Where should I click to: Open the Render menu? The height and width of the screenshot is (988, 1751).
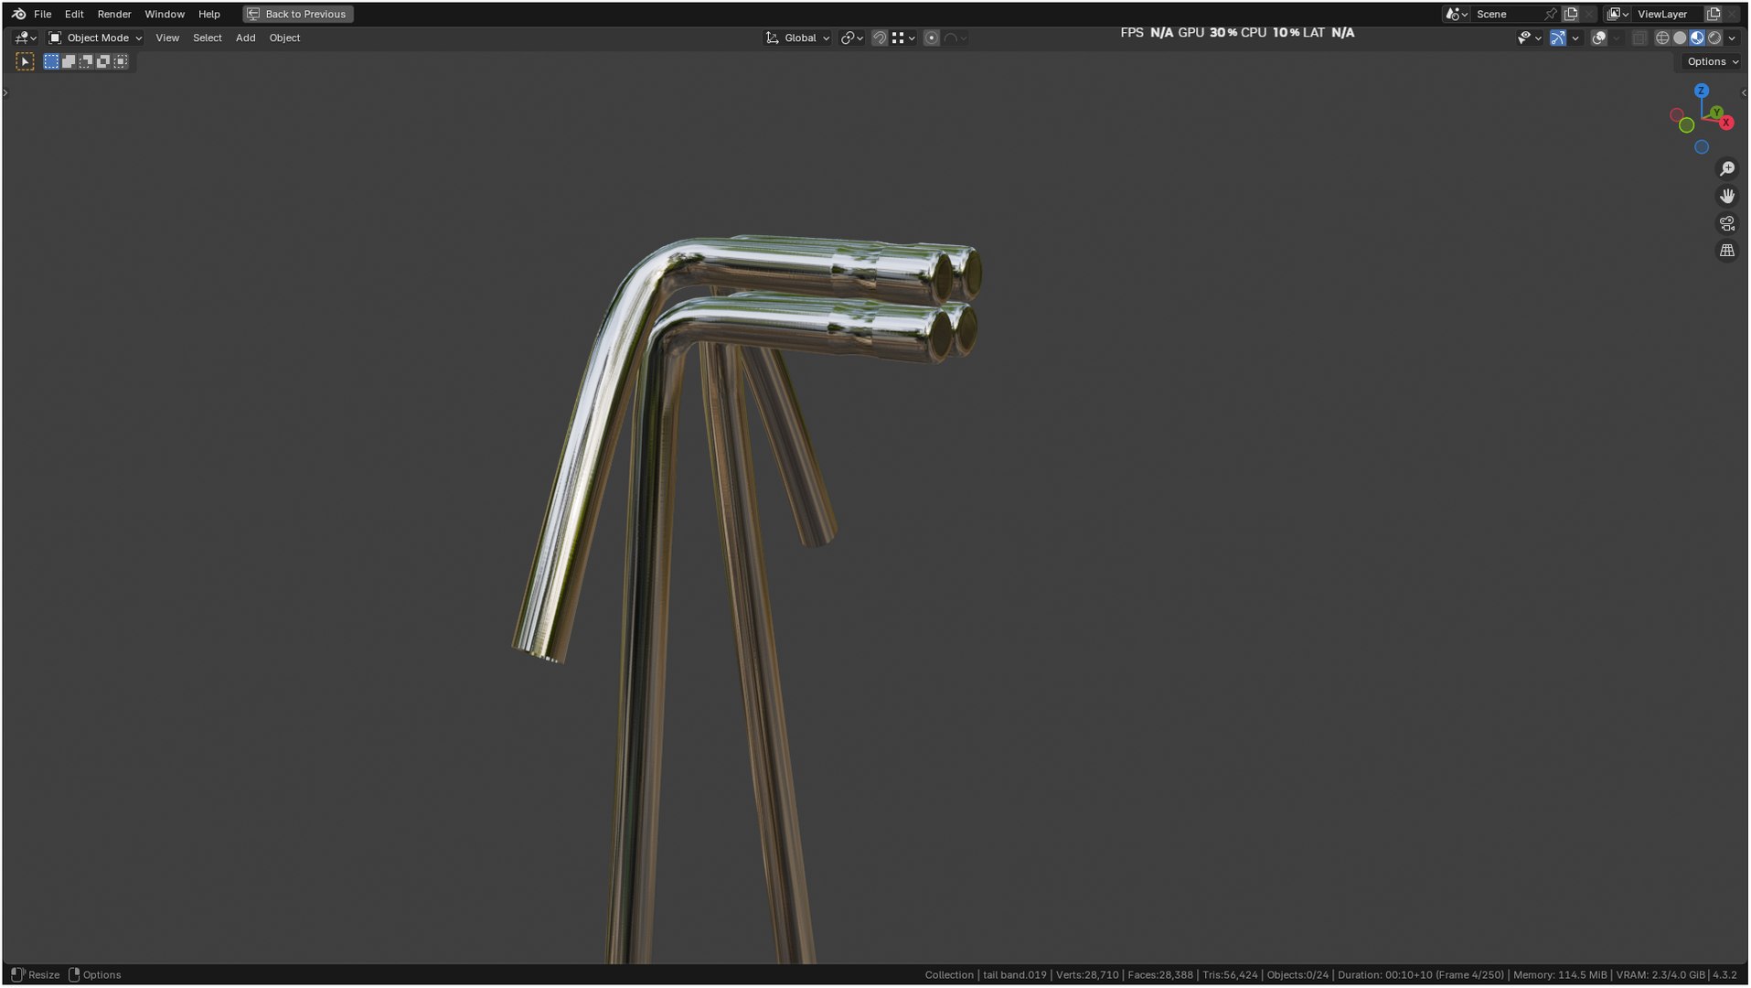coord(114,14)
